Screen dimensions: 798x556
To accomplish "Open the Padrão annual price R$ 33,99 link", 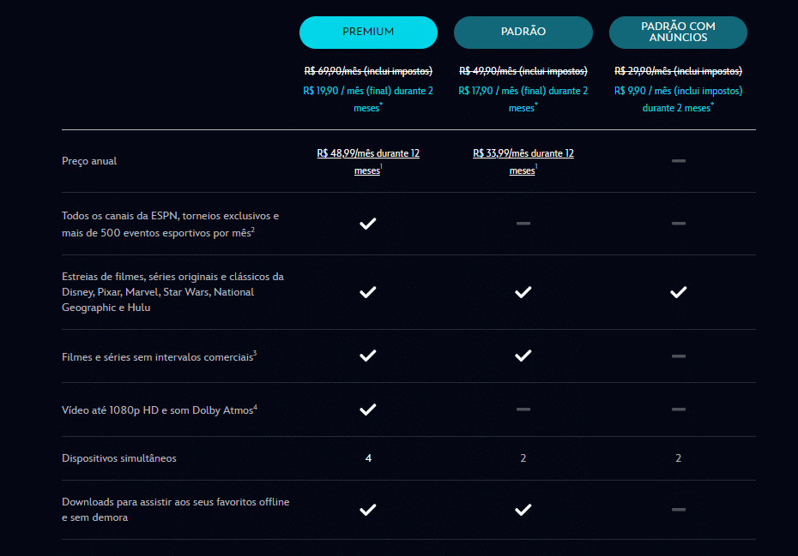I will (x=523, y=162).
